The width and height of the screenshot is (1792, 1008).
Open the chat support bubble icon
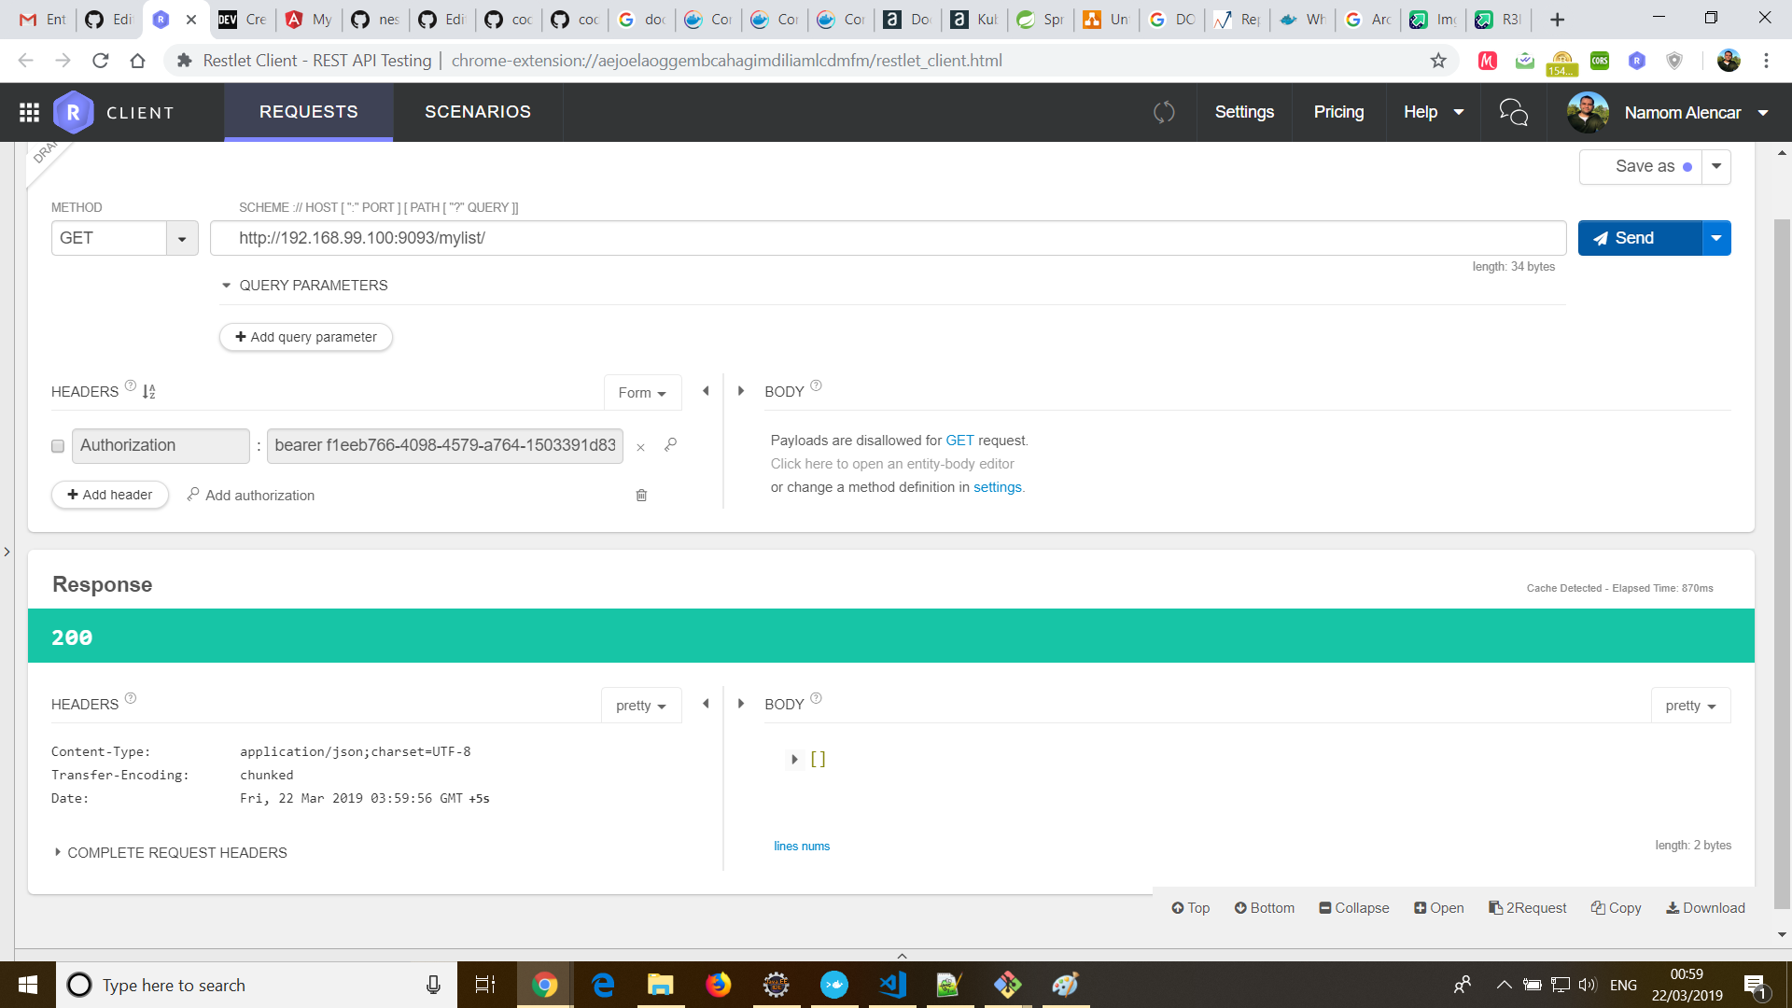tap(1513, 112)
